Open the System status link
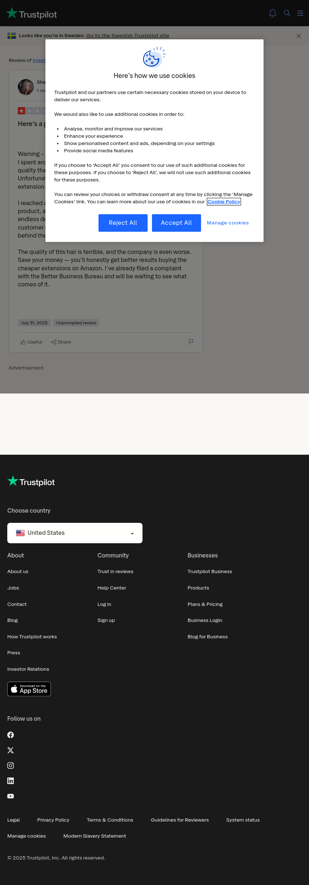 pyautogui.click(x=243, y=820)
